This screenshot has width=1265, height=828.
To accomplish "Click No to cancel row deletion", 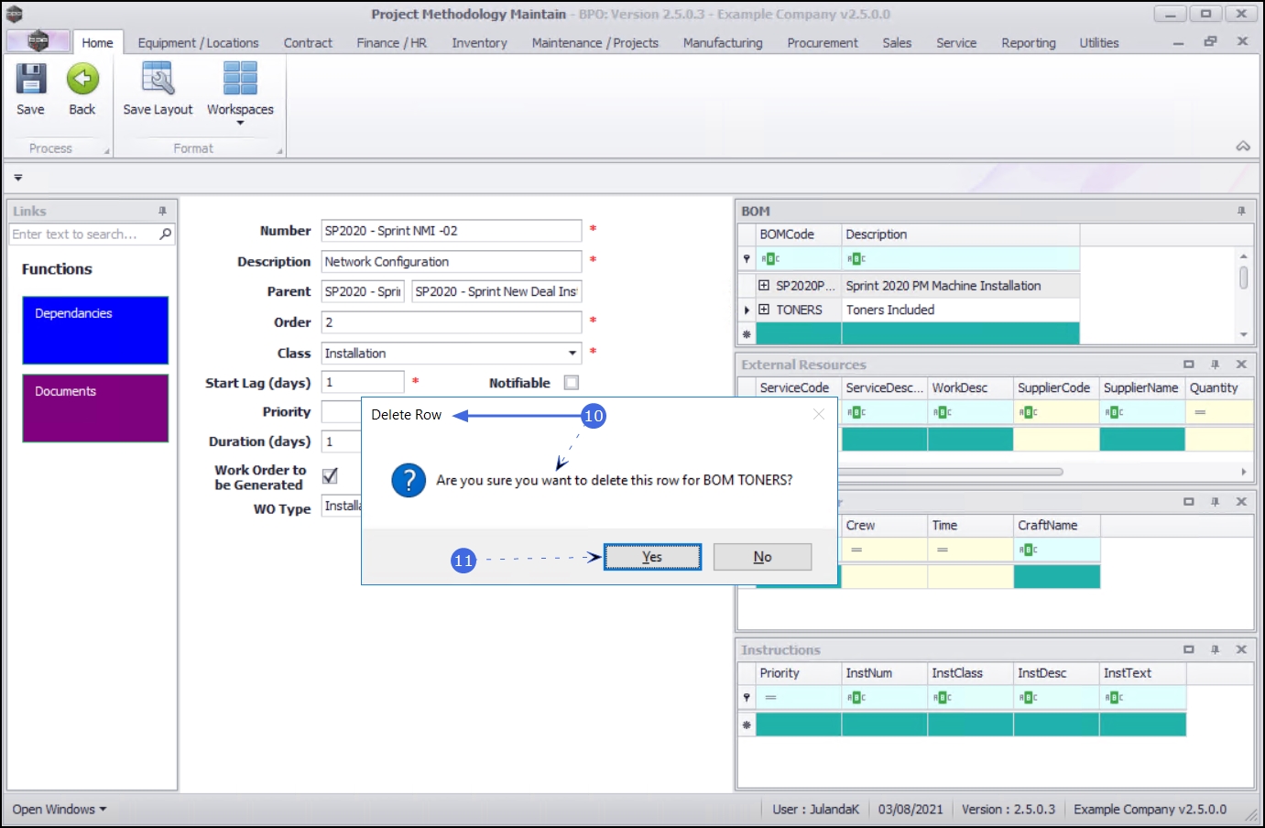I will coord(762,557).
